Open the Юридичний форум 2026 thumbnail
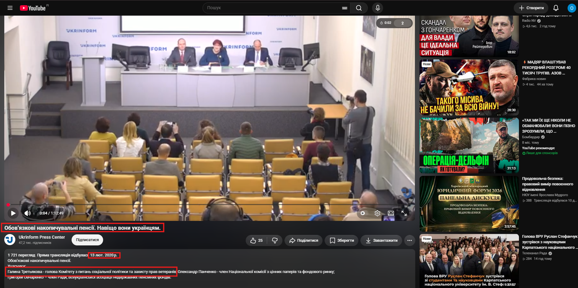This screenshot has width=578, height=288. 469,204
